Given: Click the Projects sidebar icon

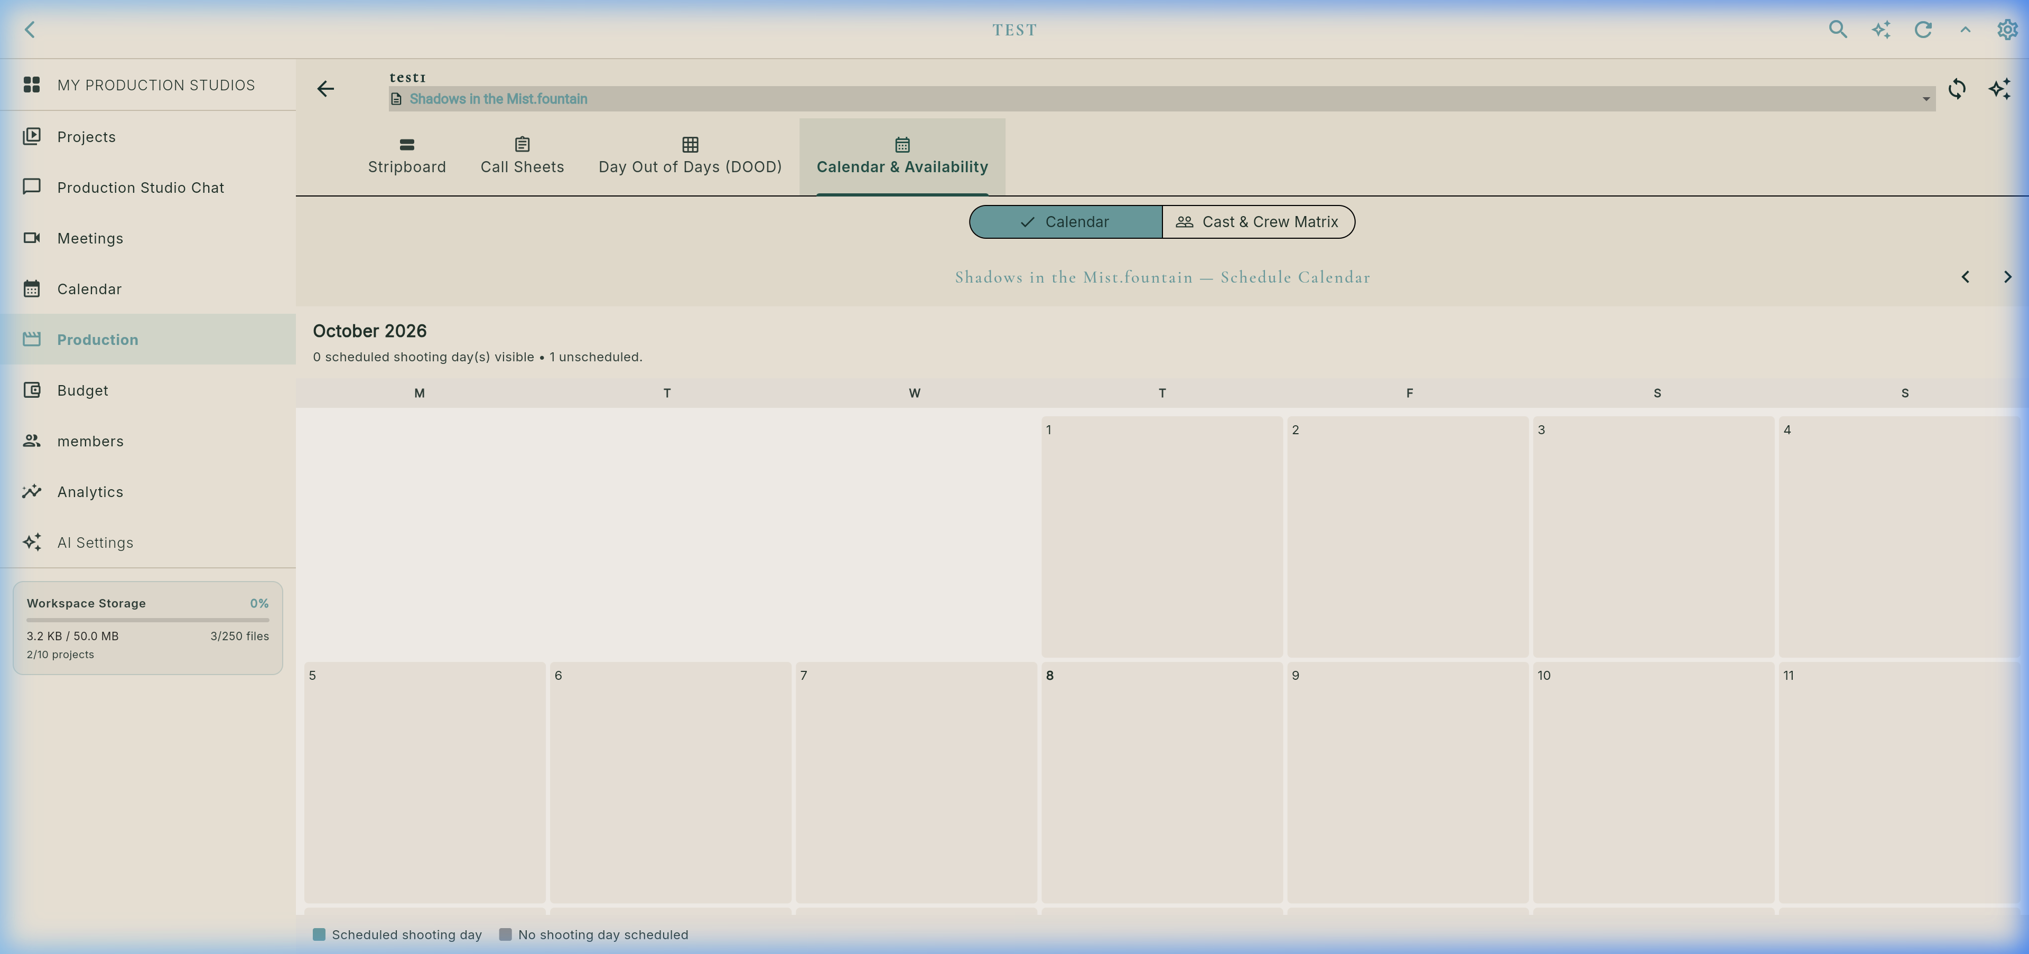Looking at the screenshot, I should pyautogui.click(x=32, y=136).
